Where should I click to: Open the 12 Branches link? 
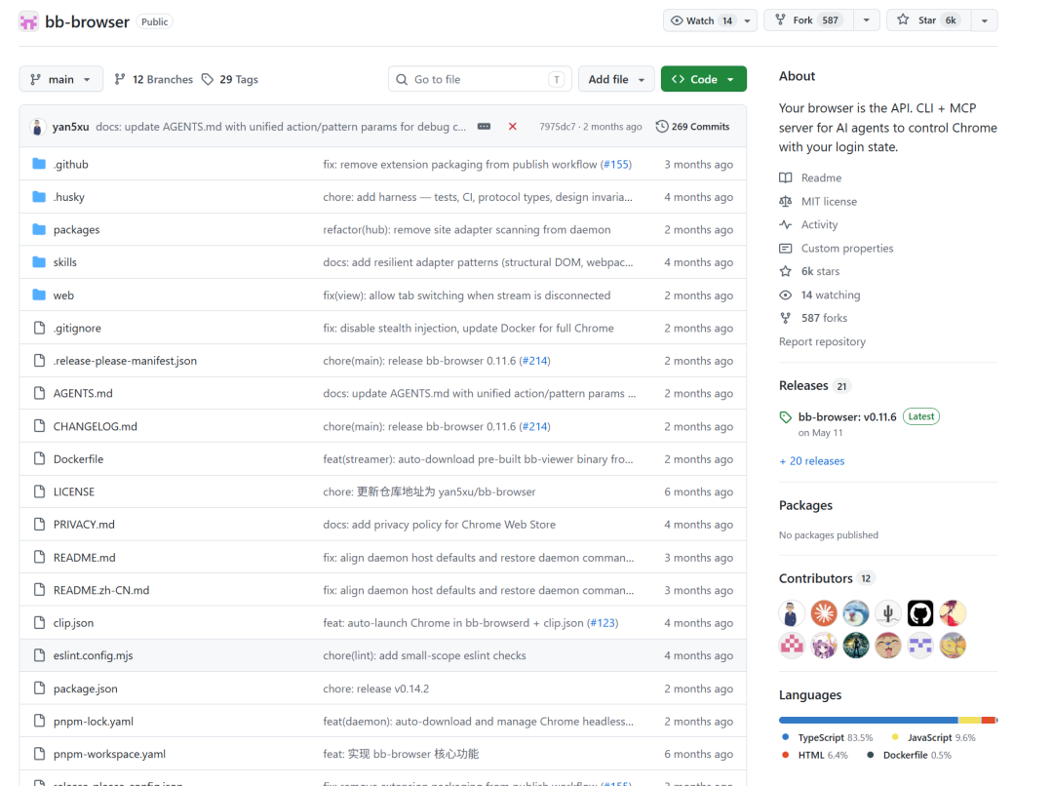click(x=154, y=79)
